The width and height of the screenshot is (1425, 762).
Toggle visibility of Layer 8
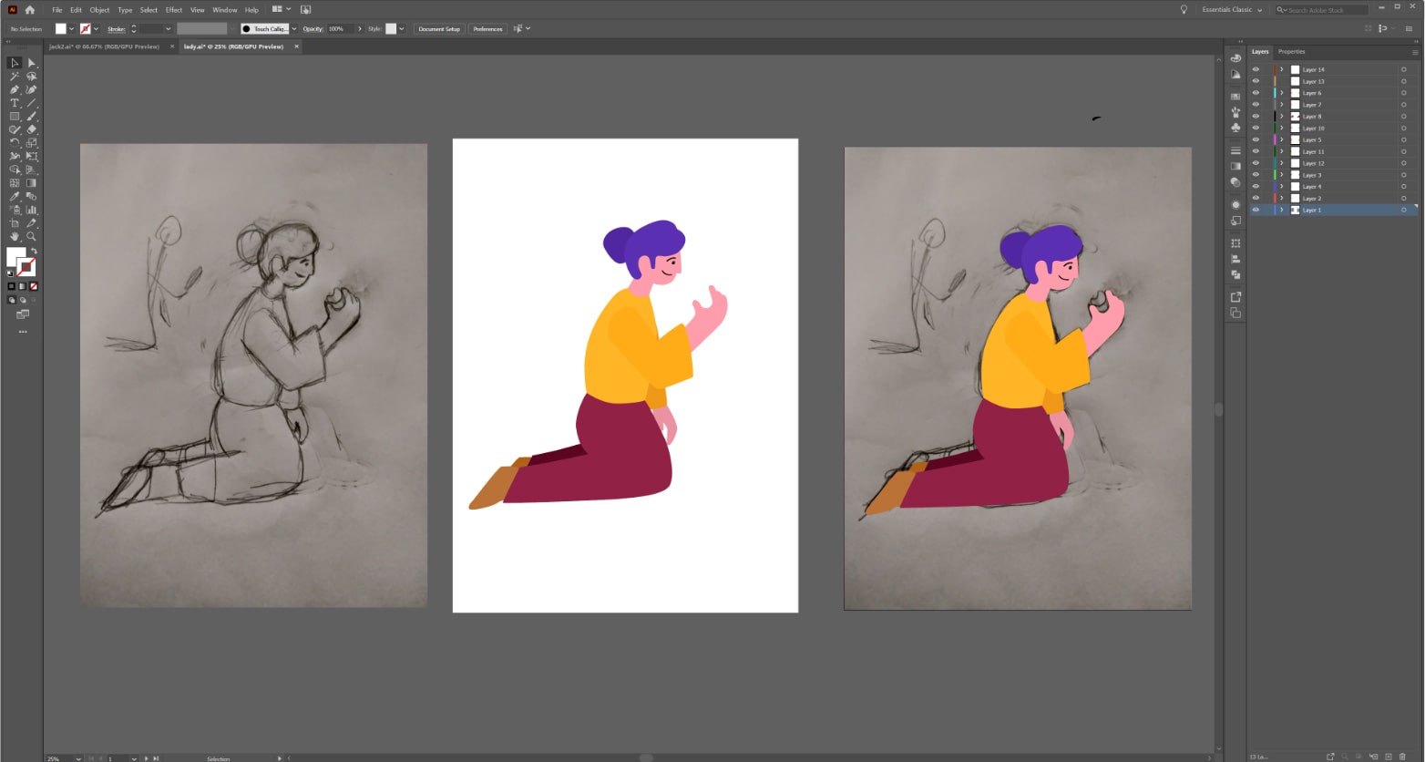pos(1256,117)
